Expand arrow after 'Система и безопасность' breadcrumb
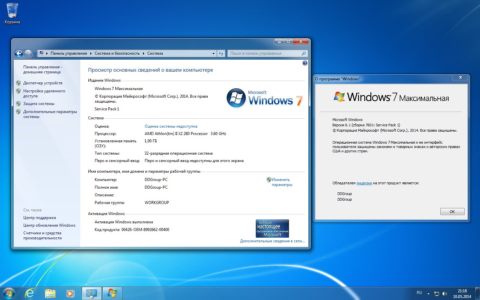 click(x=144, y=53)
